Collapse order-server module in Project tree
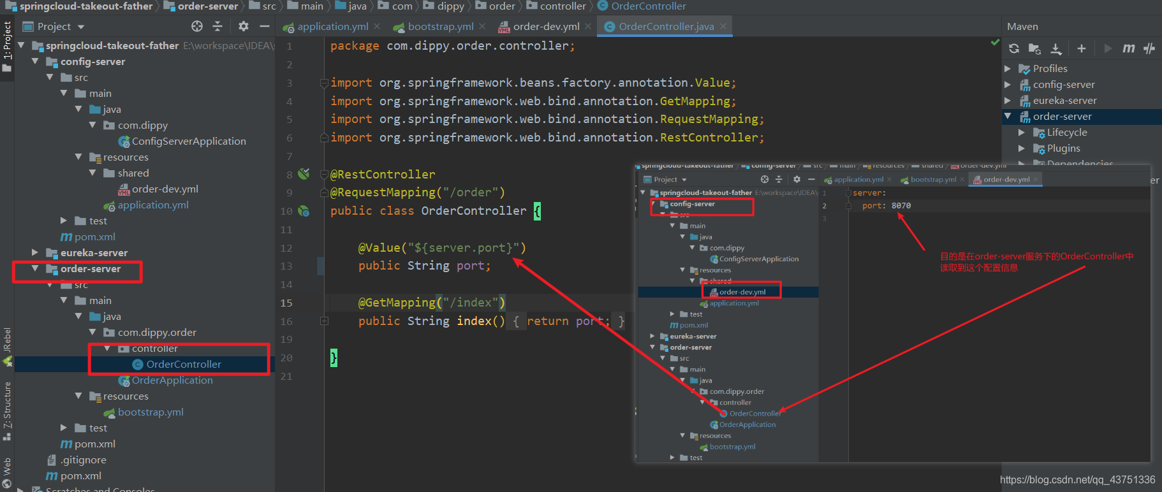 coord(35,268)
